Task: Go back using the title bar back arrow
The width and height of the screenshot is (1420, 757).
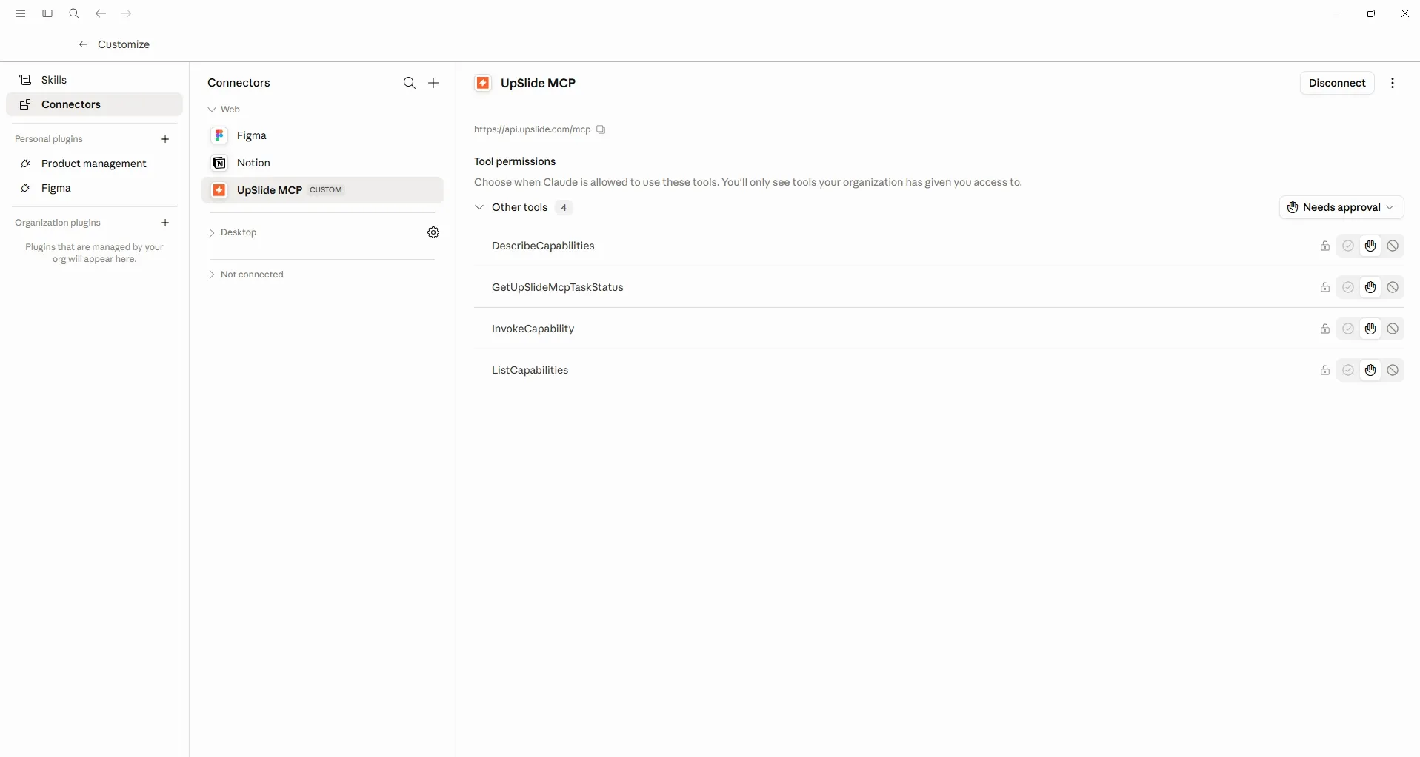Action: click(101, 13)
